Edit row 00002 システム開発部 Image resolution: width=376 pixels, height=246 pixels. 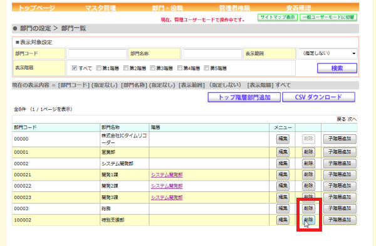coord(283,163)
